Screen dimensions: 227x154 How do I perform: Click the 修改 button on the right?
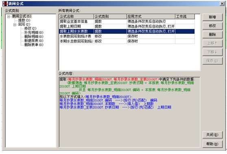tap(212, 26)
